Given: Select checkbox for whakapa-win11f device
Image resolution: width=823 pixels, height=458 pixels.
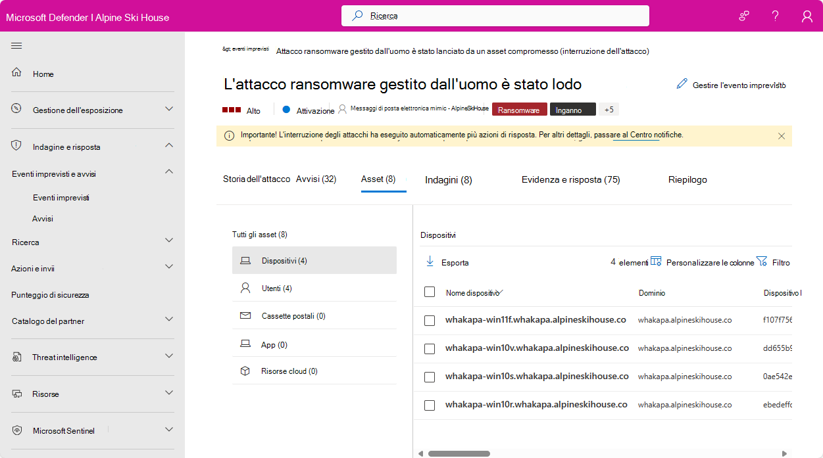Looking at the screenshot, I should click(x=430, y=320).
